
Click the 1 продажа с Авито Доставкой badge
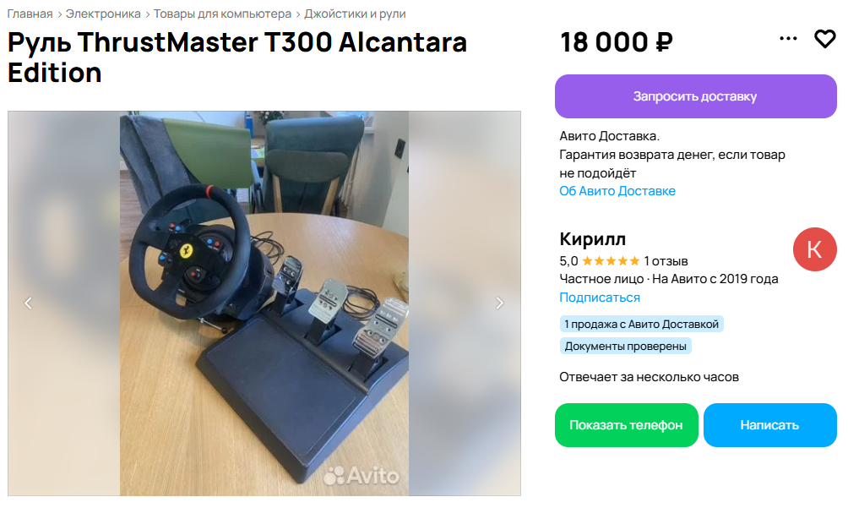click(641, 324)
